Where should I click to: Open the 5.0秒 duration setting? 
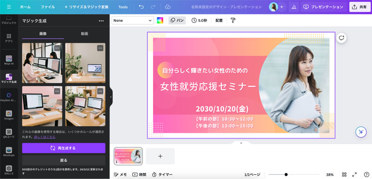(x=199, y=20)
